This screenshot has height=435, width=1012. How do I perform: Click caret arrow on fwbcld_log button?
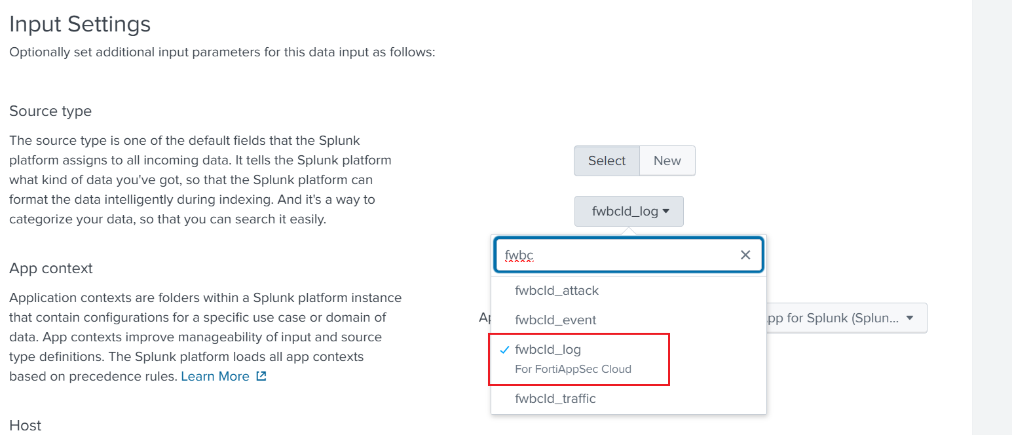666,211
